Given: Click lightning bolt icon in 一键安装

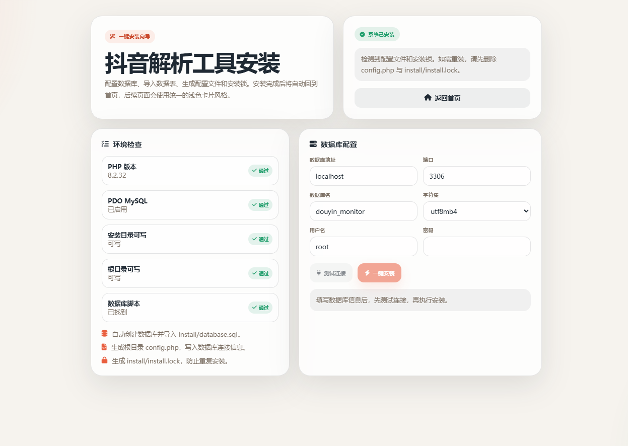Looking at the screenshot, I should [x=367, y=273].
